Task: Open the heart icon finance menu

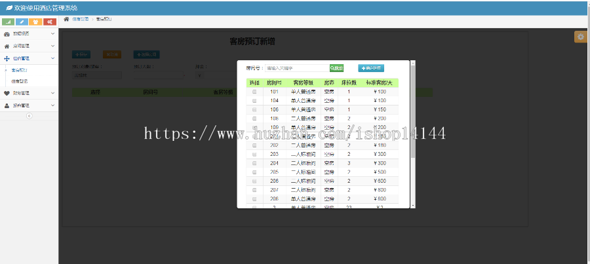Action: (x=29, y=93)
